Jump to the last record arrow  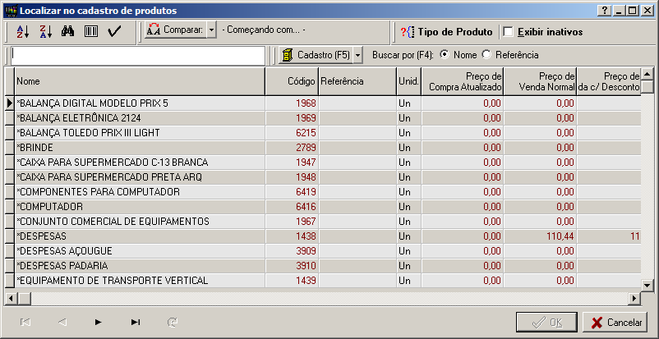click(x=136, y=323)
